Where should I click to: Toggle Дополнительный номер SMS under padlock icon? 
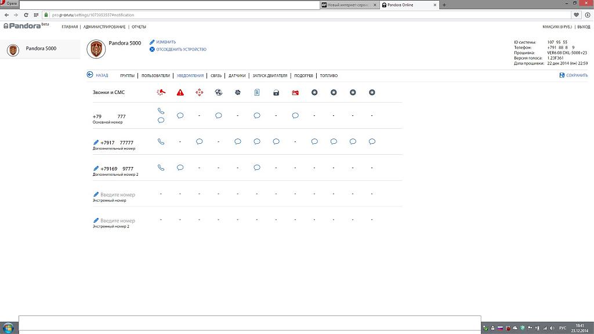276,141
